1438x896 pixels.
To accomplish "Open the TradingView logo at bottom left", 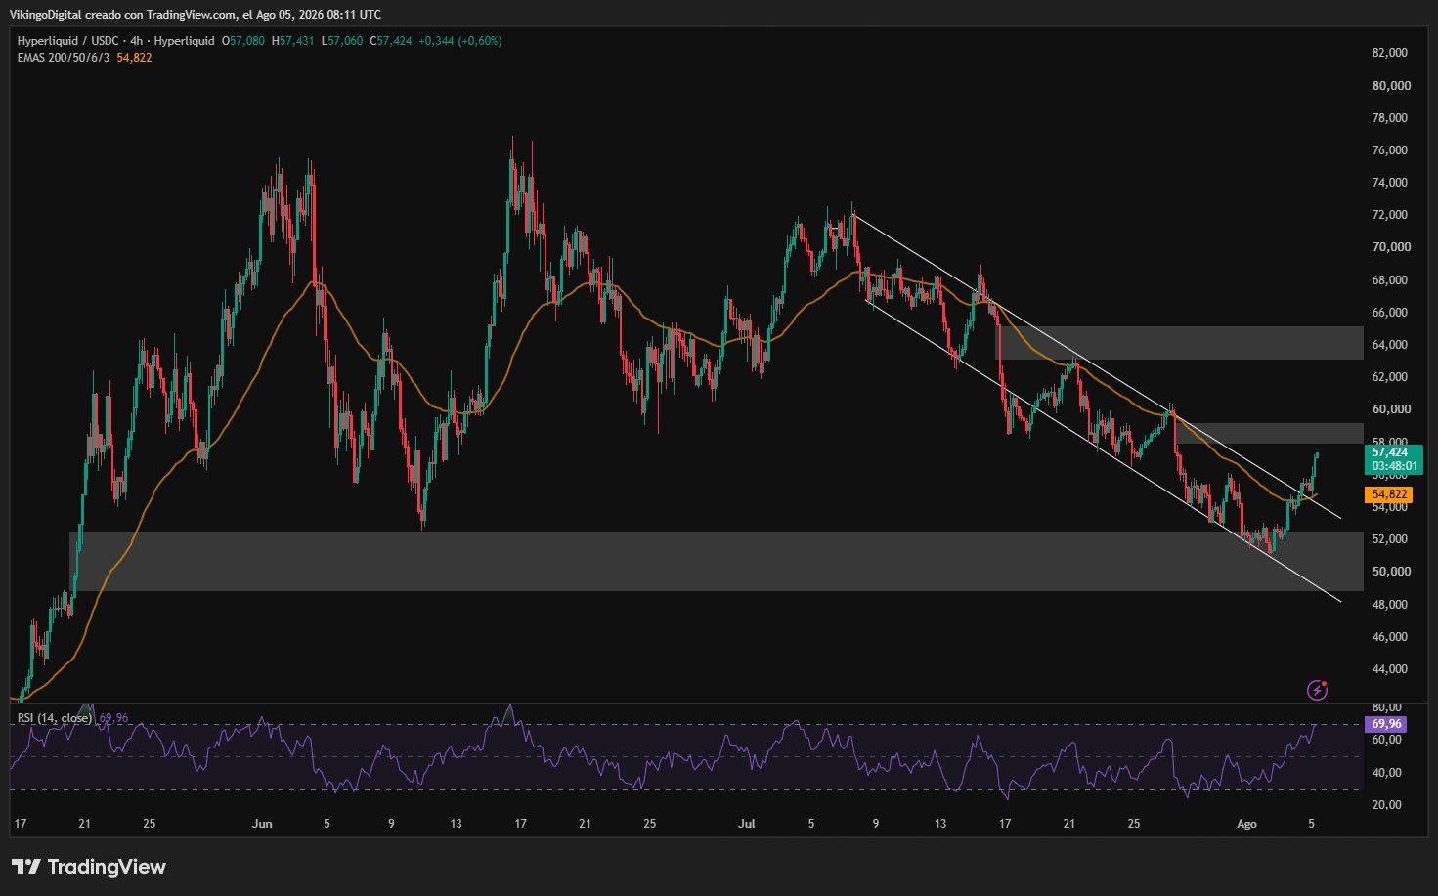I will point(89,867).
